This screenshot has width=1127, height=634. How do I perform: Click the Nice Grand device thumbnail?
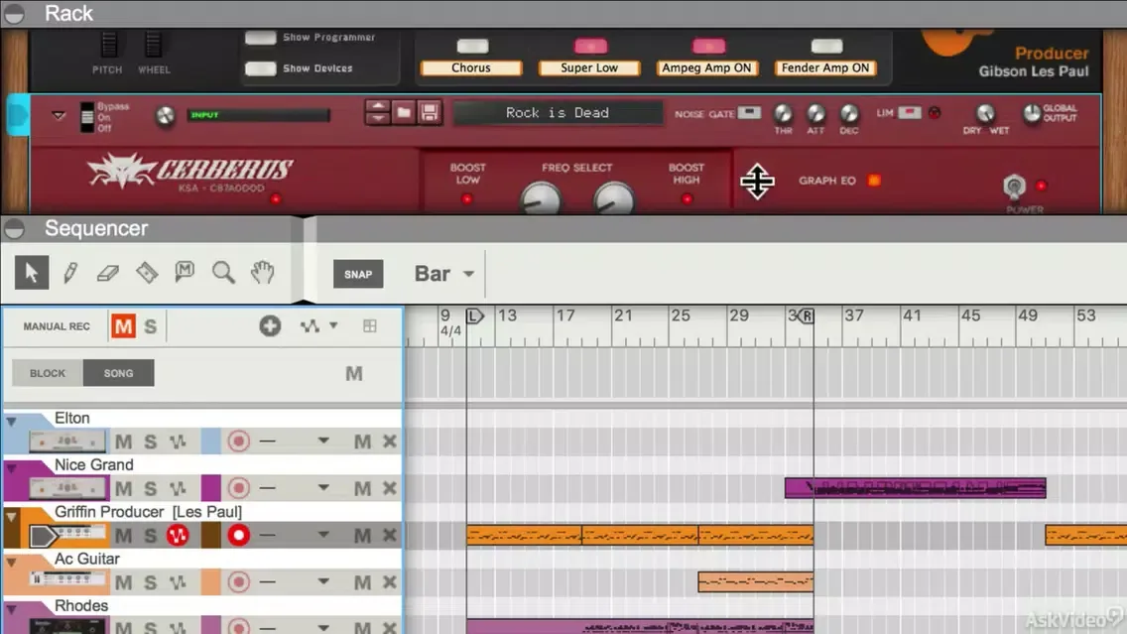pos(67,488)
